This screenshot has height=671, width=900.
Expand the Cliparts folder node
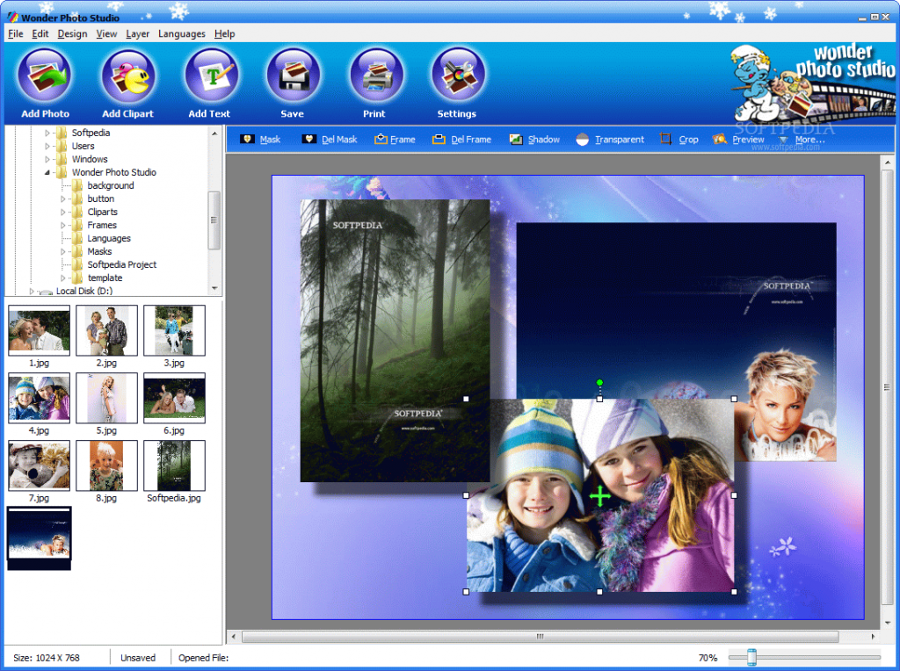coord(63,213)
